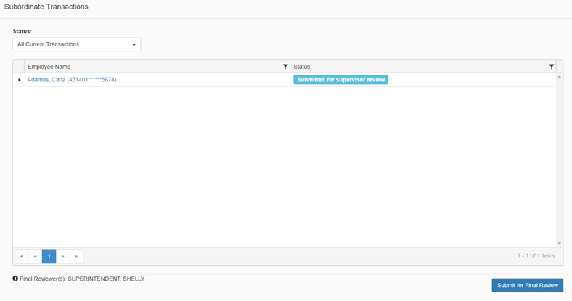Click the Submitted for supervisor review badge
This screenshot has height=301, width=572.
340,80
